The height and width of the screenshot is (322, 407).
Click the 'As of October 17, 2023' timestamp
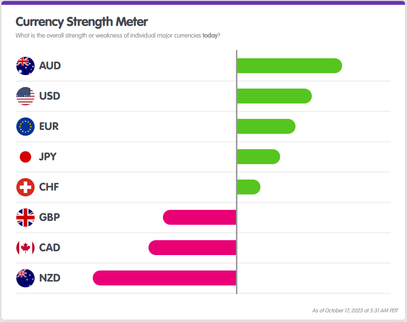tap(355, 310)
